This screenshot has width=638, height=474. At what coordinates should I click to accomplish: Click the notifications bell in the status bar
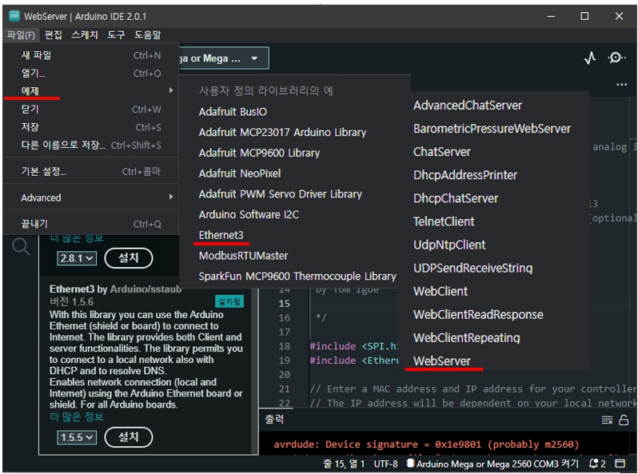point(596,464)
